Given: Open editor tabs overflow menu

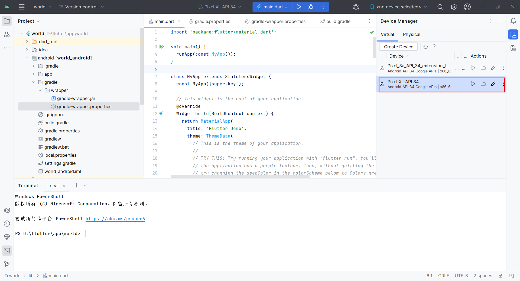Looking at the screenshot, I should click(369, 21).
